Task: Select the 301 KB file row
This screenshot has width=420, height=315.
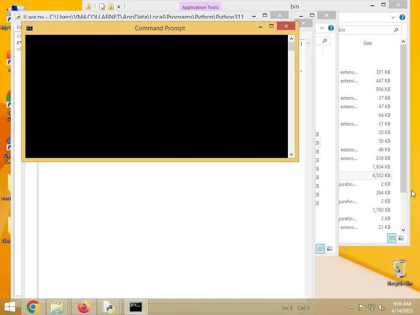Action: tap(365, 72)
